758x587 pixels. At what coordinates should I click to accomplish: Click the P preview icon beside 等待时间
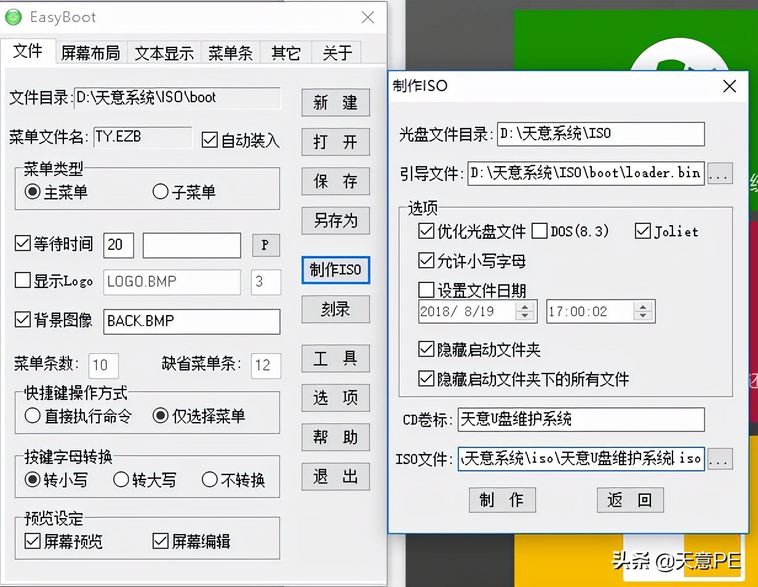click(266, 245)
